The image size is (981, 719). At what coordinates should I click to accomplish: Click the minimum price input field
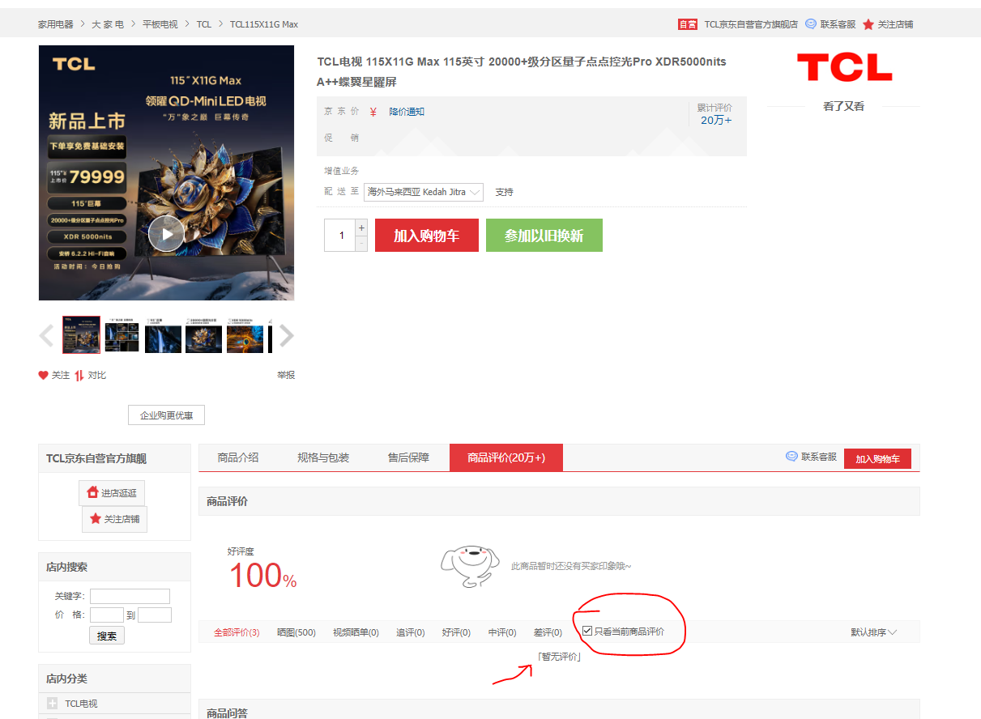pyautogui.click(x=107, y=615)
